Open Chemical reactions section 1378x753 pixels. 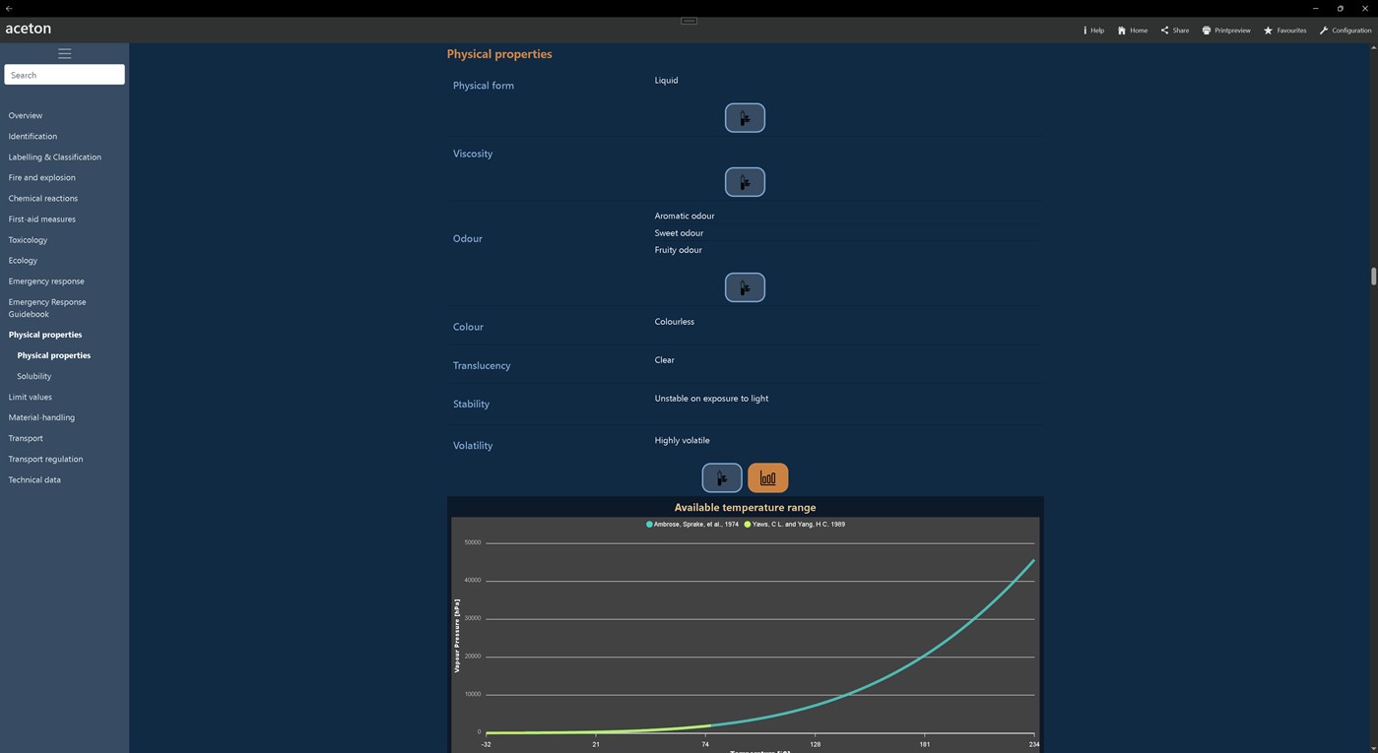pos(43,198)
